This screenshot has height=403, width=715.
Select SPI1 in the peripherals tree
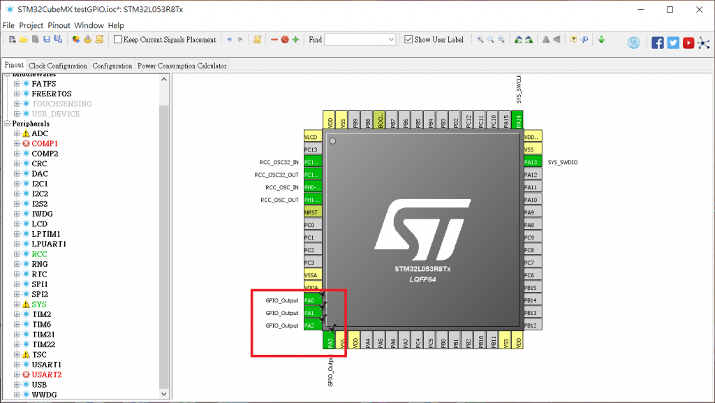coord(40,284)
